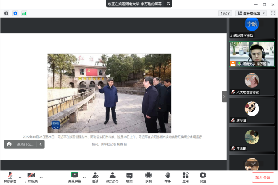The image size is (278, 185).
Task: Raise hand using the 举手 icon
Action: pos(168,177)
